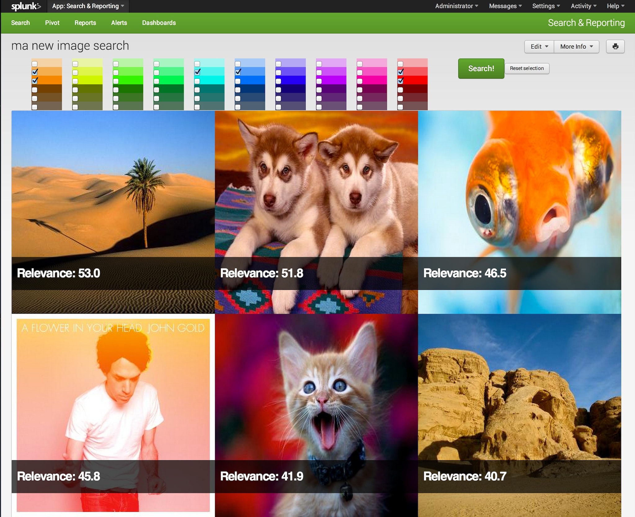Screen dimensions: 635x517
Task: Check the pure blue color checkbox
Action: point(238,81)
